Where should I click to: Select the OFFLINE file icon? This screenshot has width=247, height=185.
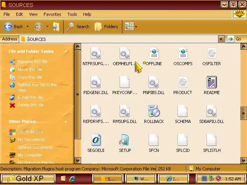(x=154, y=53)
